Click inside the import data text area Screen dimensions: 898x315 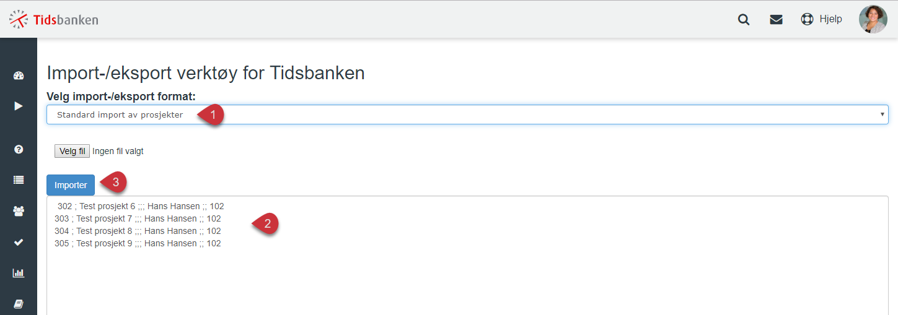pos(467,256)
